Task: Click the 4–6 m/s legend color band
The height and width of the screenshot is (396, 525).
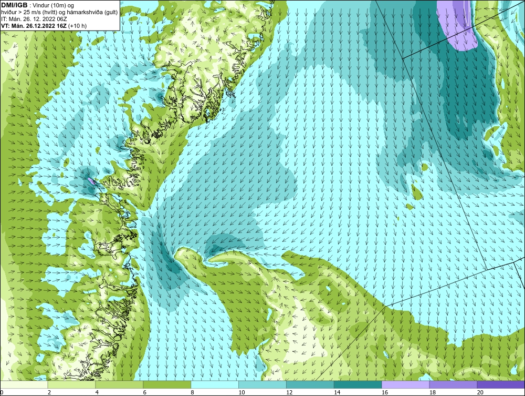Action: [119, 384]
